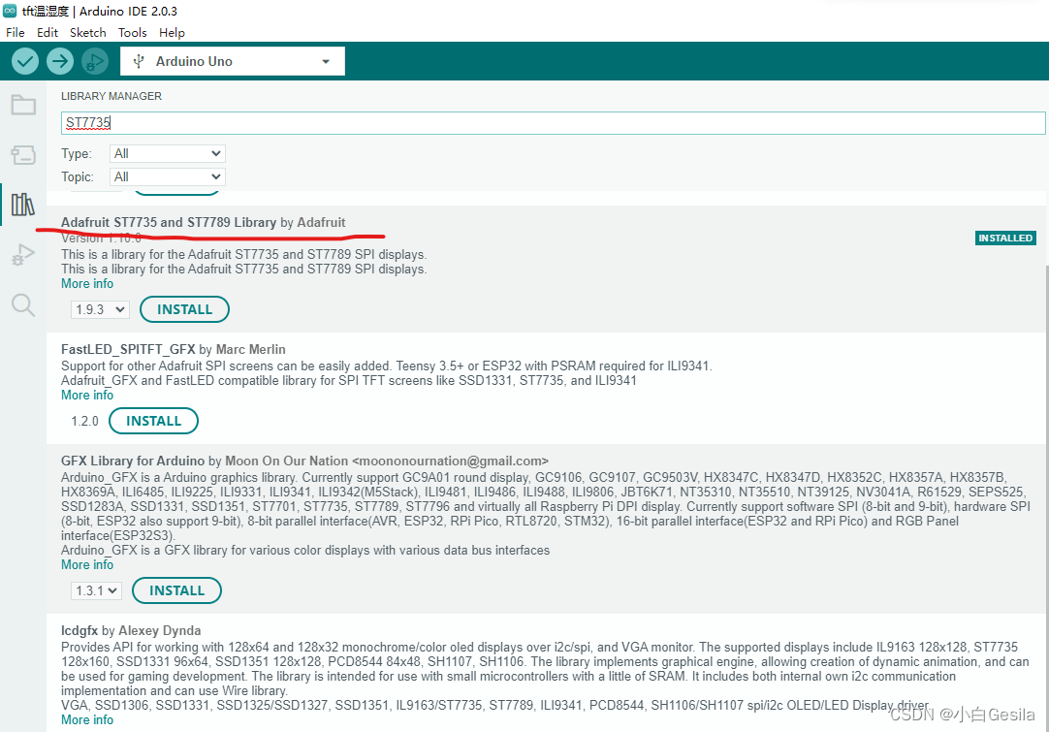Viewport: 1049px width, 732px height.
Task: Open the Topic filter dropdown
Action: [x=168, y=176]
